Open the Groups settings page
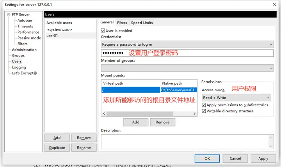Viewport: 281px width, 167px height. (18, 55)
